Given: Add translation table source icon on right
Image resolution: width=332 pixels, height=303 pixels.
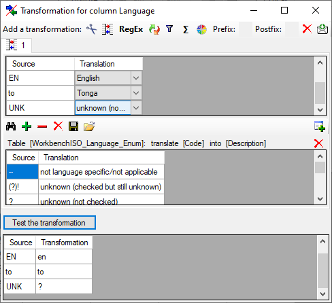Looking at the screenshot, I should pyautogui.click(x=320, y=126).
